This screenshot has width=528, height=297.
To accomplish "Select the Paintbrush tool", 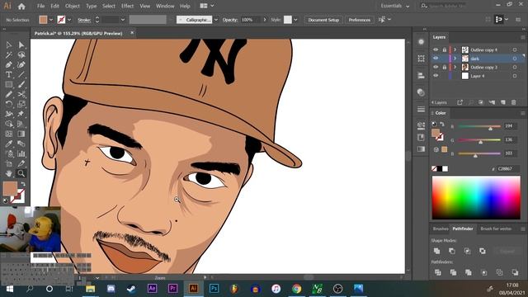I will (21, 84).
